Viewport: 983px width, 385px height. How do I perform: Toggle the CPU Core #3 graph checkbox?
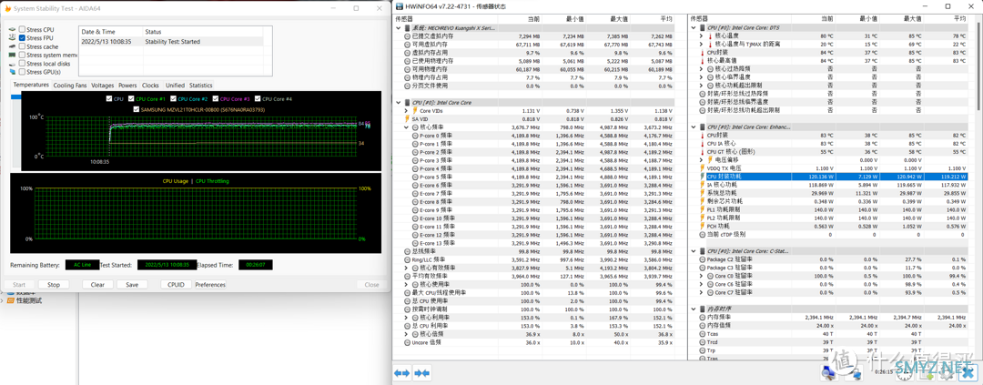(214, 99)
